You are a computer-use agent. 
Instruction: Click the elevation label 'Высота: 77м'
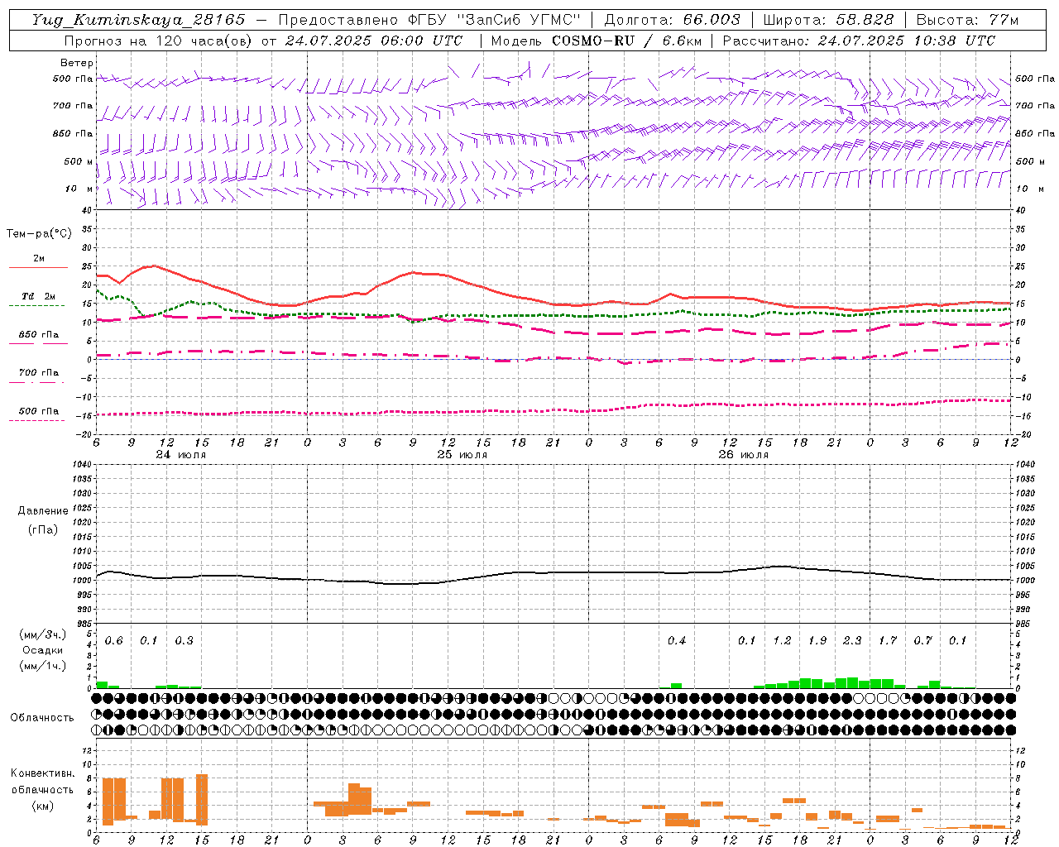coord(967,20)
